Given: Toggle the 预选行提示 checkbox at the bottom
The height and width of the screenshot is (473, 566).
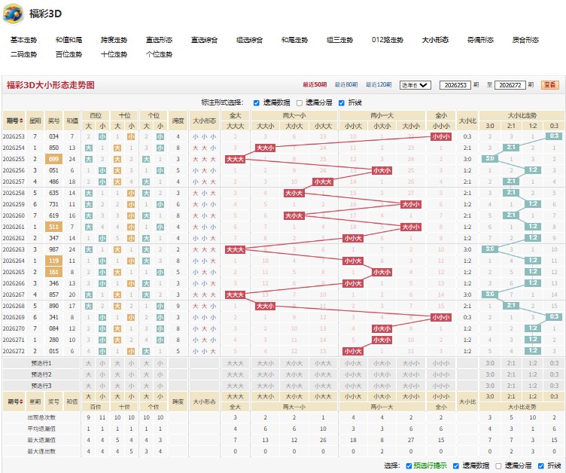Looking at the screenshot, I should click(409, 465).
